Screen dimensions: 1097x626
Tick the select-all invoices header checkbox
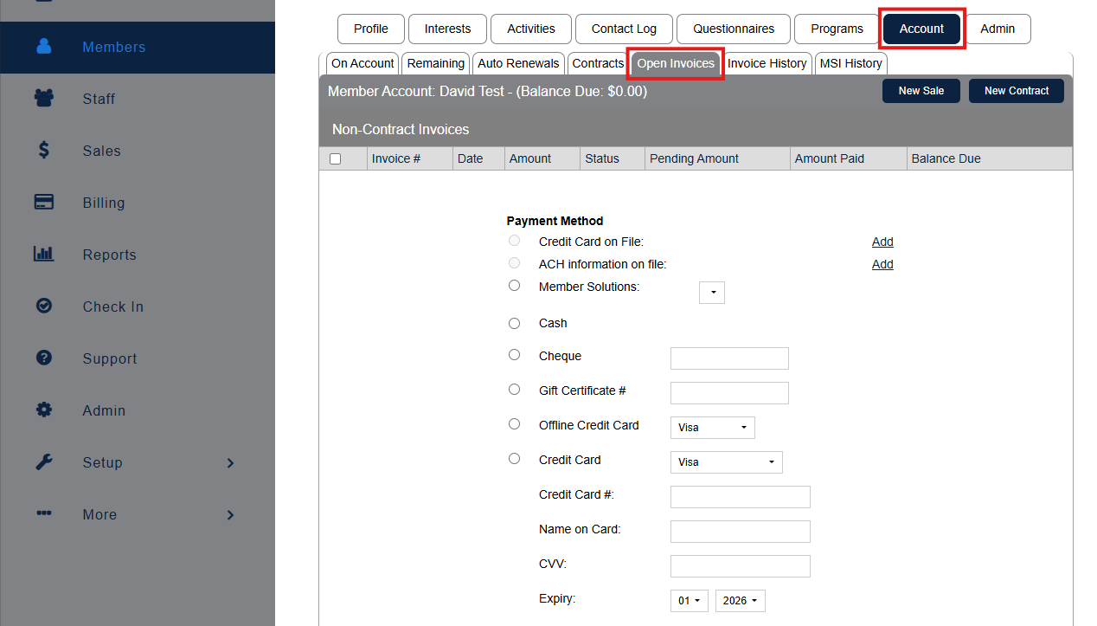pos(336,159)
